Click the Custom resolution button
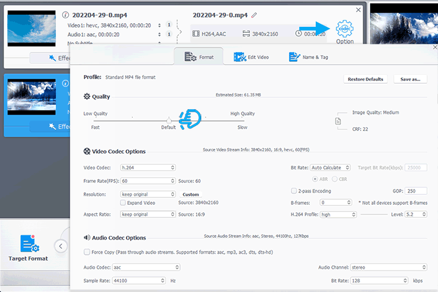Viewport: 438px width, 292px height. pyautogui.click(x=191, y=194)
